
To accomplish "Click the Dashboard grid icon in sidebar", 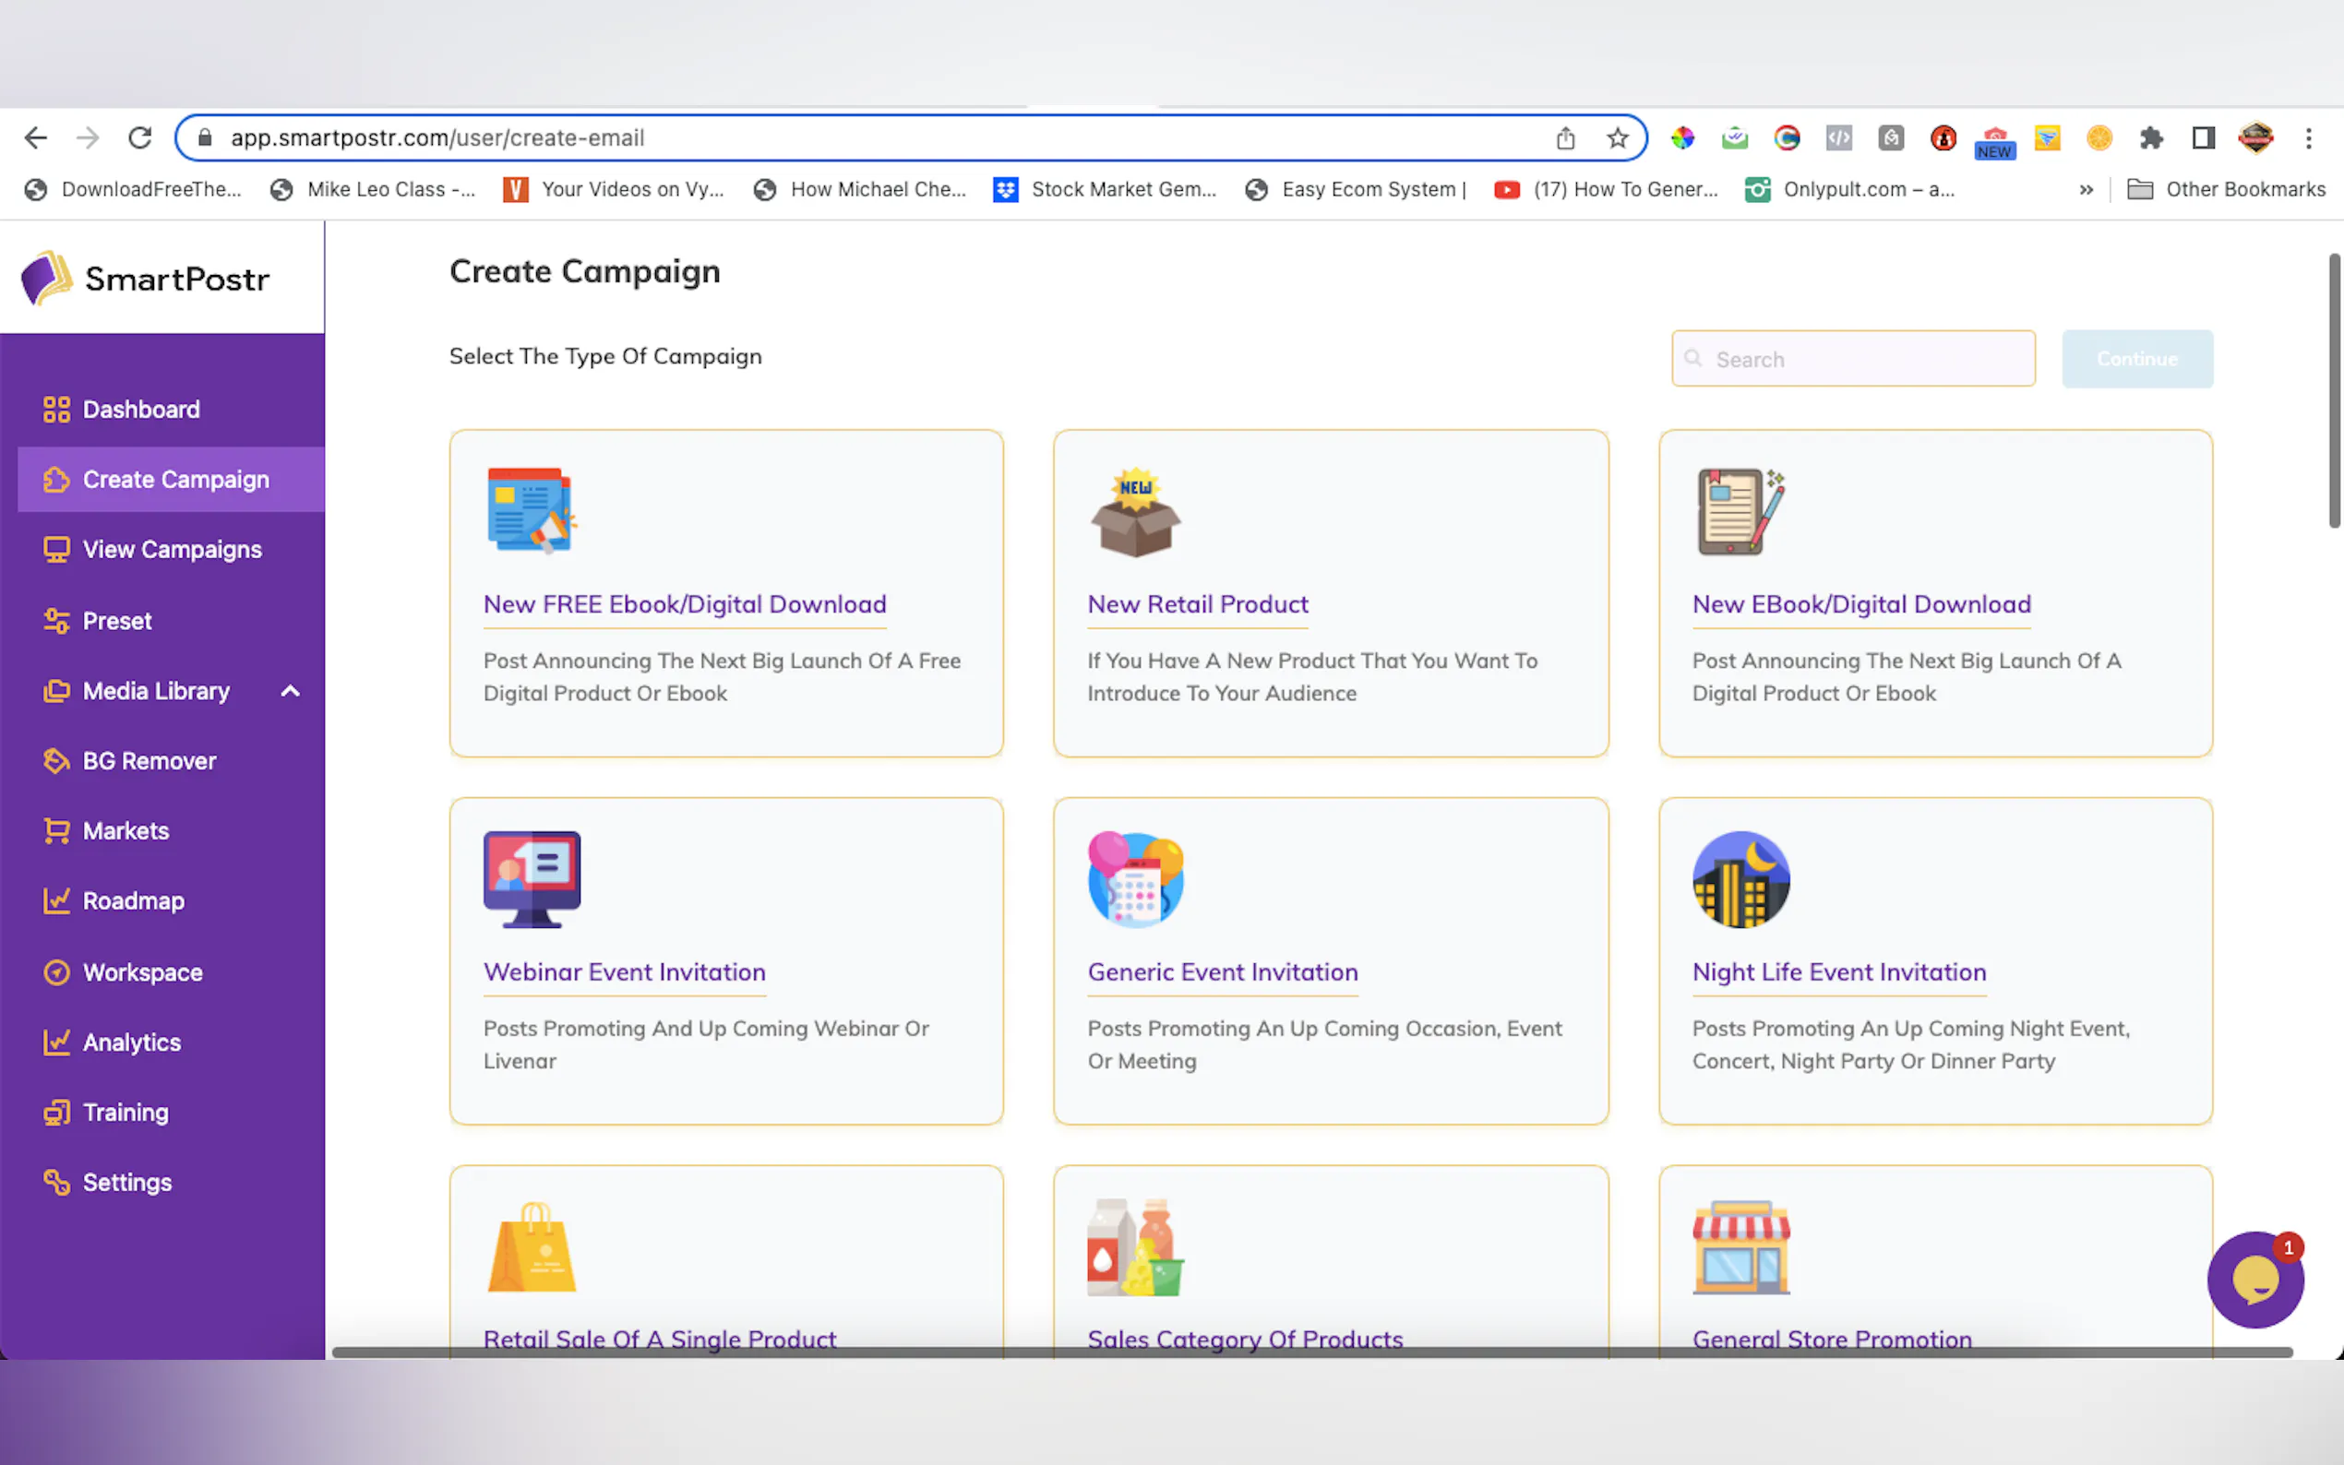I will point(56,409).
